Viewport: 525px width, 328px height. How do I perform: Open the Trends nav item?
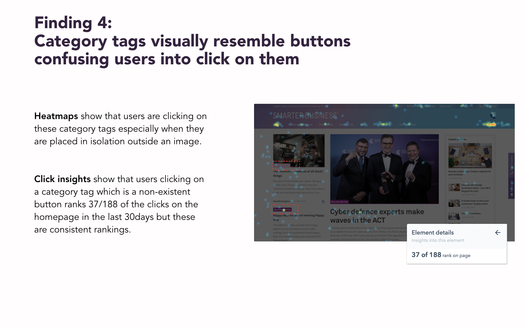pos(364,125)
